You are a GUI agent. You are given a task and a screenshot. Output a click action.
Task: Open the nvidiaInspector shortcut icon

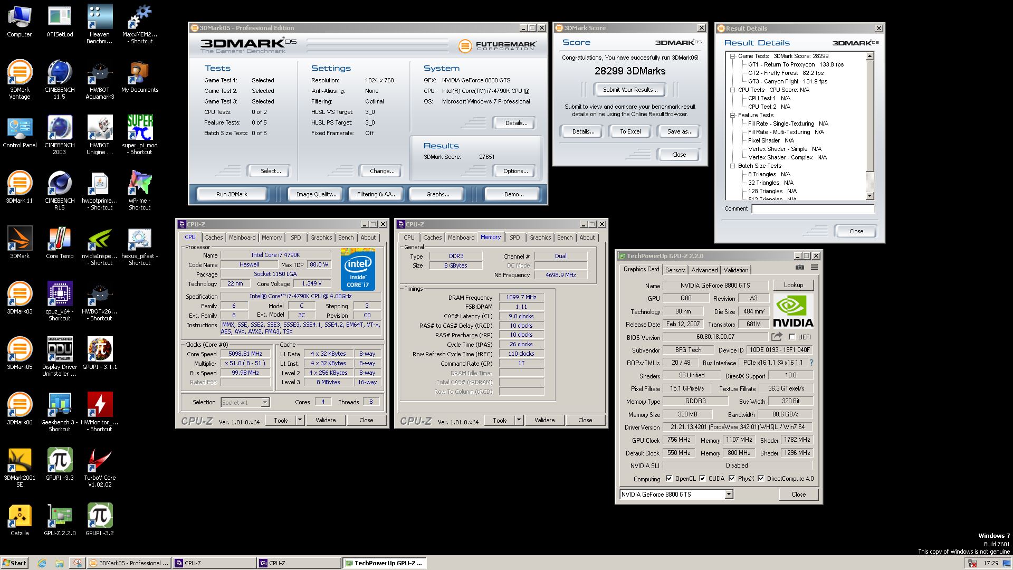(x=99, y=245)
